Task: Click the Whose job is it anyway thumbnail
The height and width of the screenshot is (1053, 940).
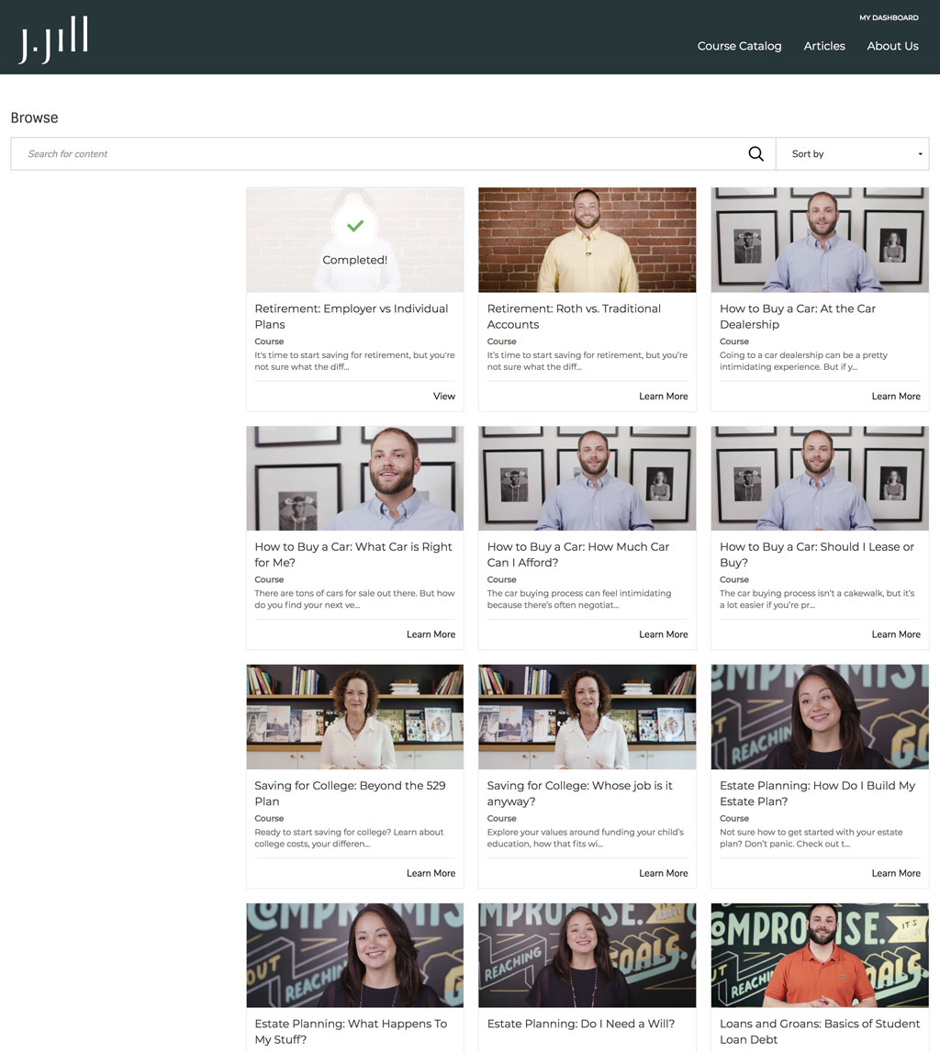Action: pos(587,717)
